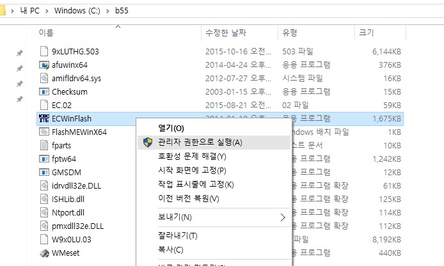Viewport: 444px width, 266px height.
Task: Select the file name FlashMEWinX64
Action: [79, 132]
